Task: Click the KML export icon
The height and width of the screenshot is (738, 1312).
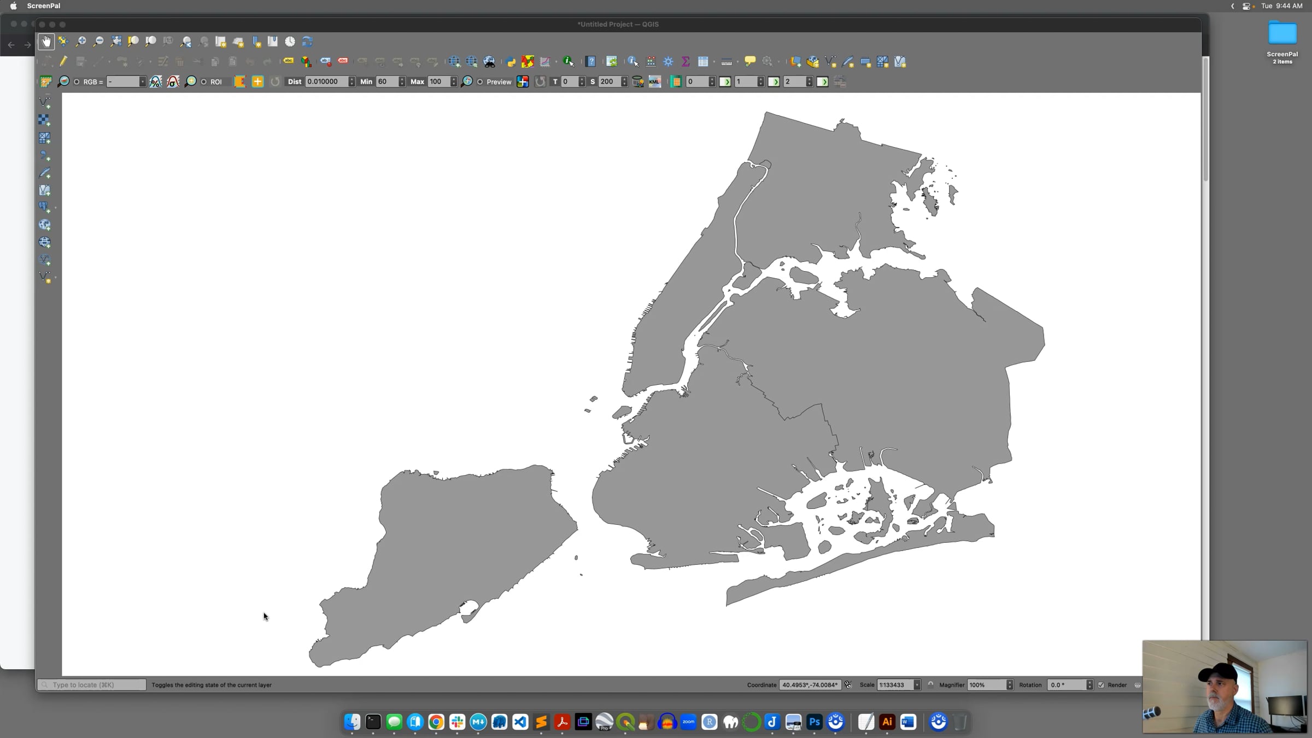Action: [654, 82]
